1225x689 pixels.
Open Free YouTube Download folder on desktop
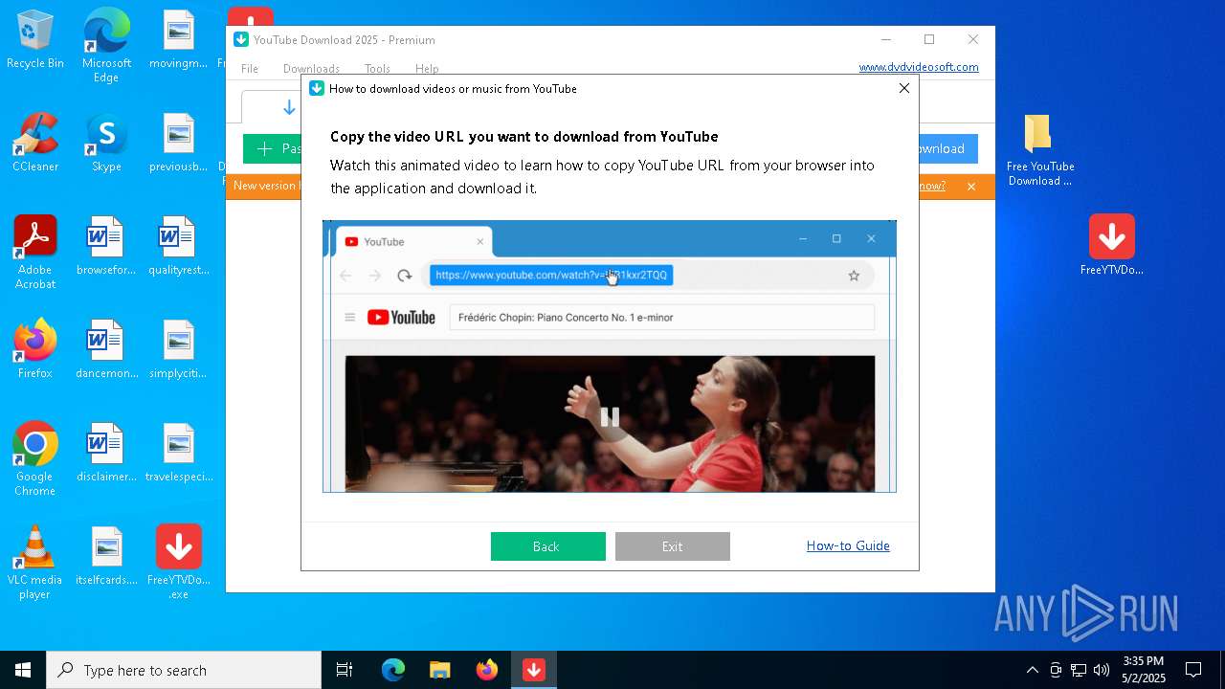point(1040,150)
